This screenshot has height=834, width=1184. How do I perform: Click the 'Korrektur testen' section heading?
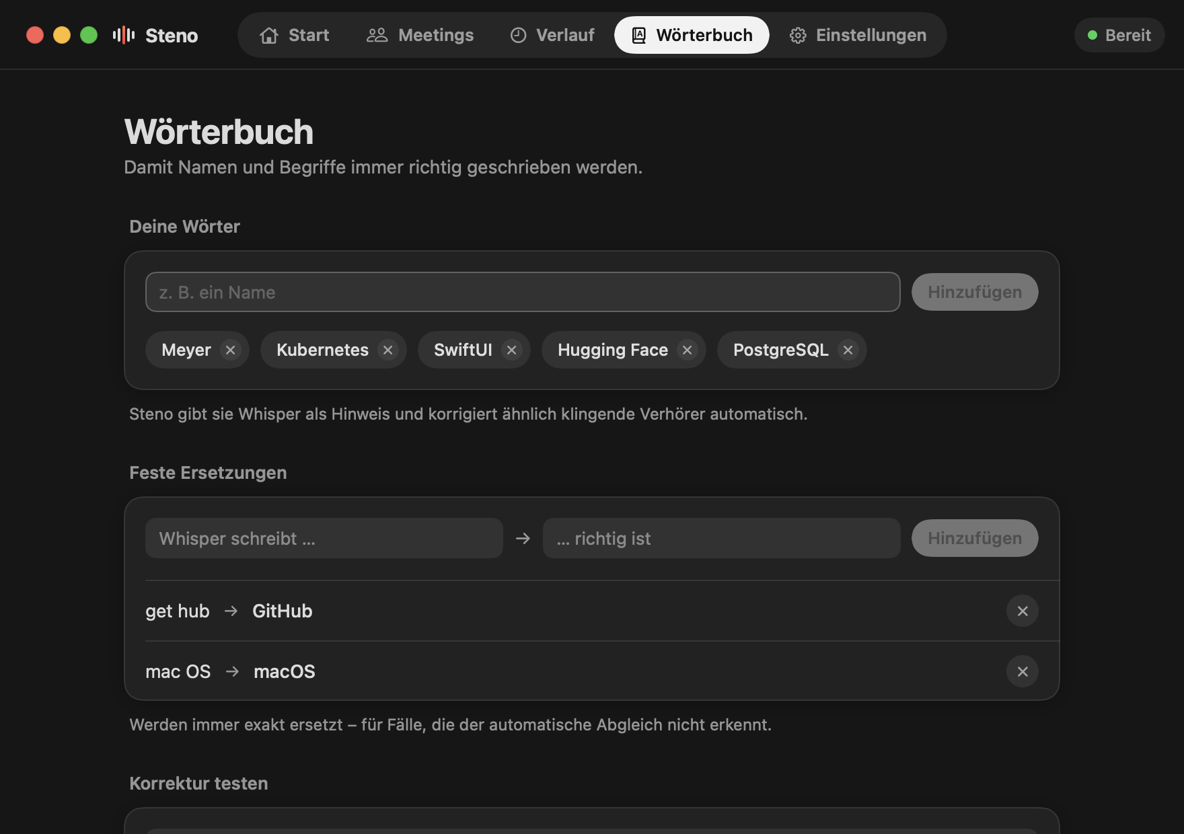[198, 784]
